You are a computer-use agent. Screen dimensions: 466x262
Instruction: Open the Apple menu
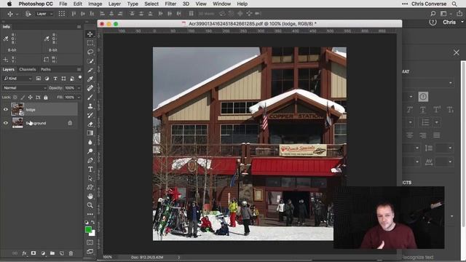(9, 4)
